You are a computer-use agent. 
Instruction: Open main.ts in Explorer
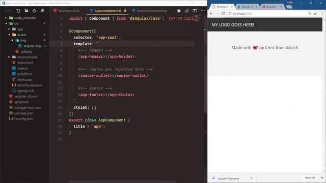(x=22, y=69)
